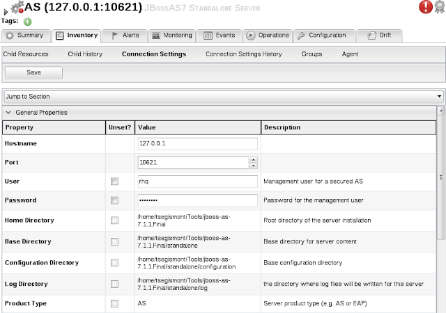Click Home Directory path value
The image size is (446, 313).
click(x=184, y=220)
